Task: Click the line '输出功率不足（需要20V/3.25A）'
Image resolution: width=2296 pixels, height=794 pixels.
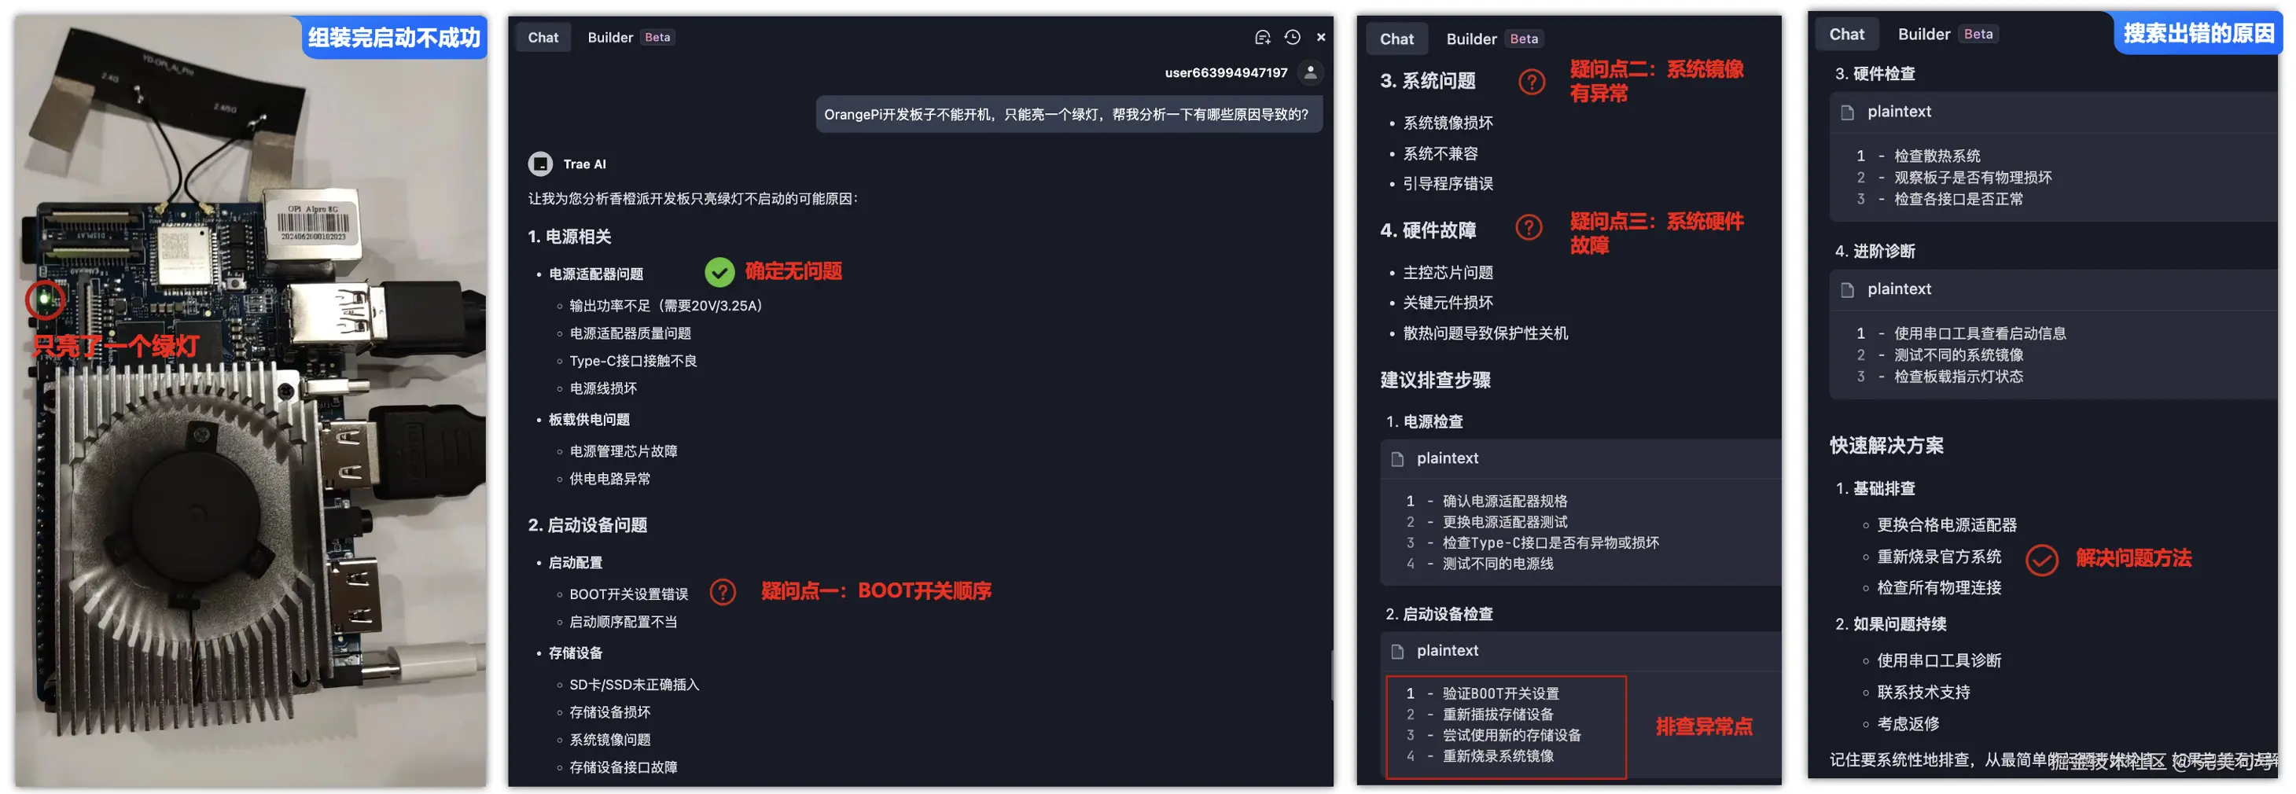Action: pos(666,306)
